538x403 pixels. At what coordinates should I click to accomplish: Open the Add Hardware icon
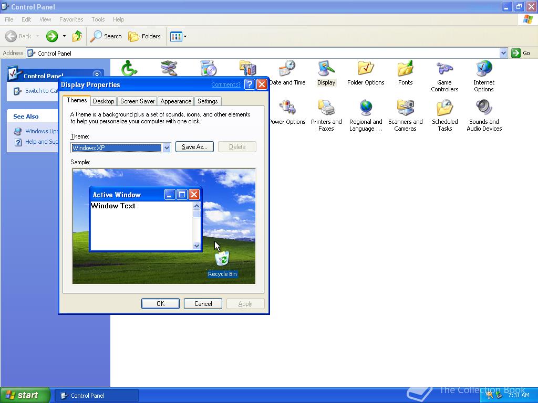click(169, 68)
